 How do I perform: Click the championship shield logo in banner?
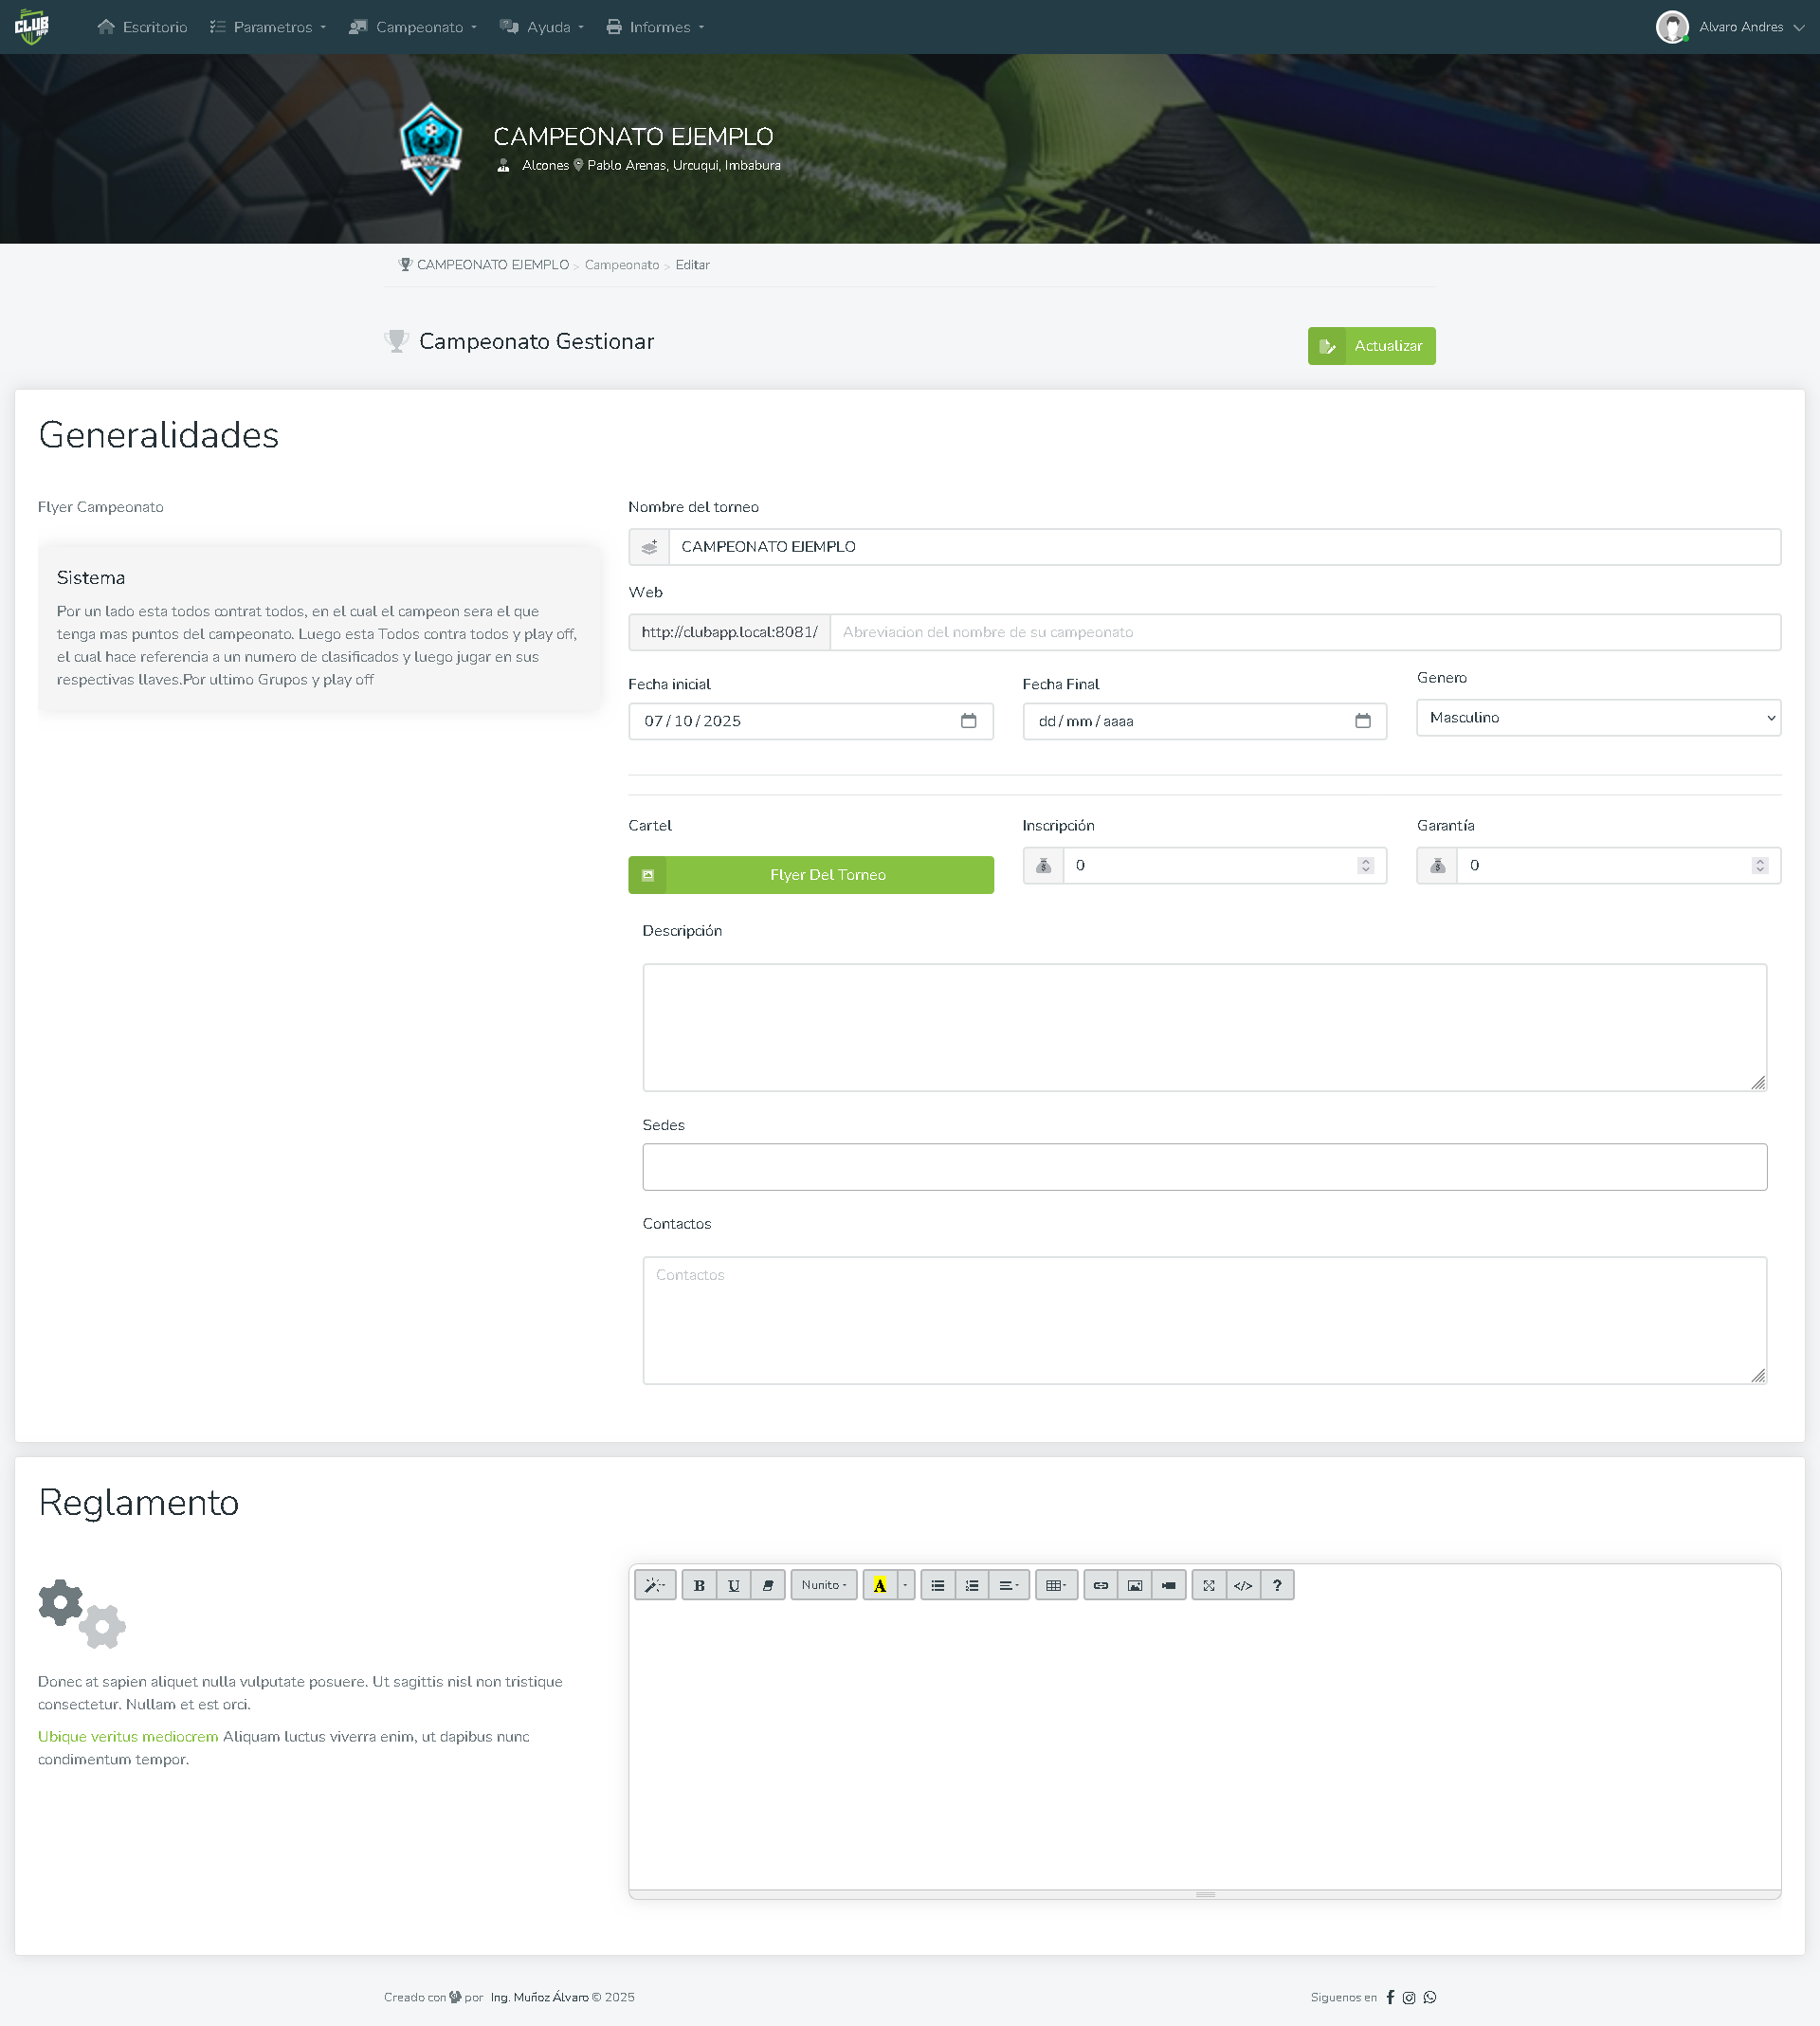point(431,149)
